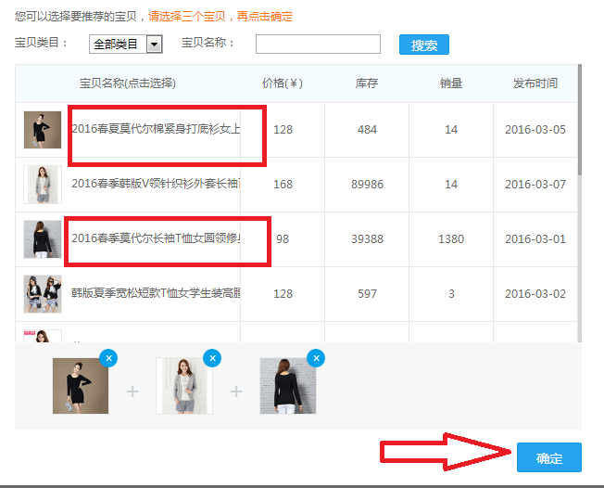The width and height of the screenshot is (604, 488).
Task: Click the stock cell 597
Action: 367,294
